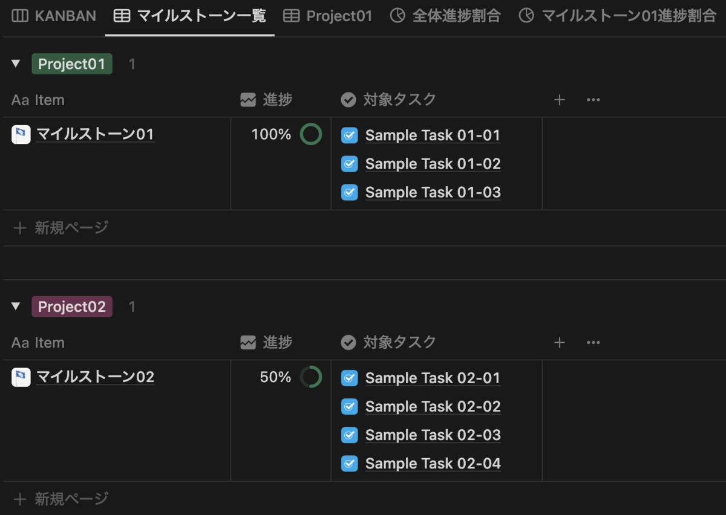
Task: Add a property column in the Project01 table
Action: [560, 100]
